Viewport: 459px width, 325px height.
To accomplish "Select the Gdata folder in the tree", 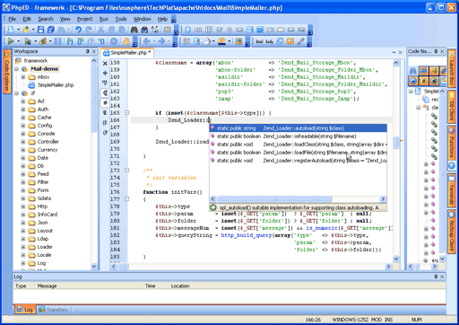I will point(44,198).
